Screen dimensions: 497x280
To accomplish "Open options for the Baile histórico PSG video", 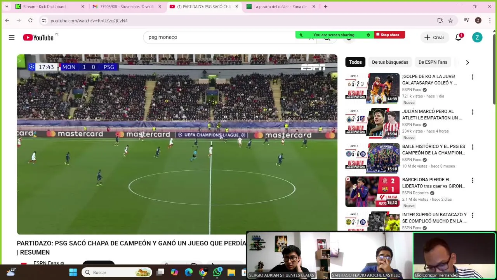I will (x=473, y=147).
